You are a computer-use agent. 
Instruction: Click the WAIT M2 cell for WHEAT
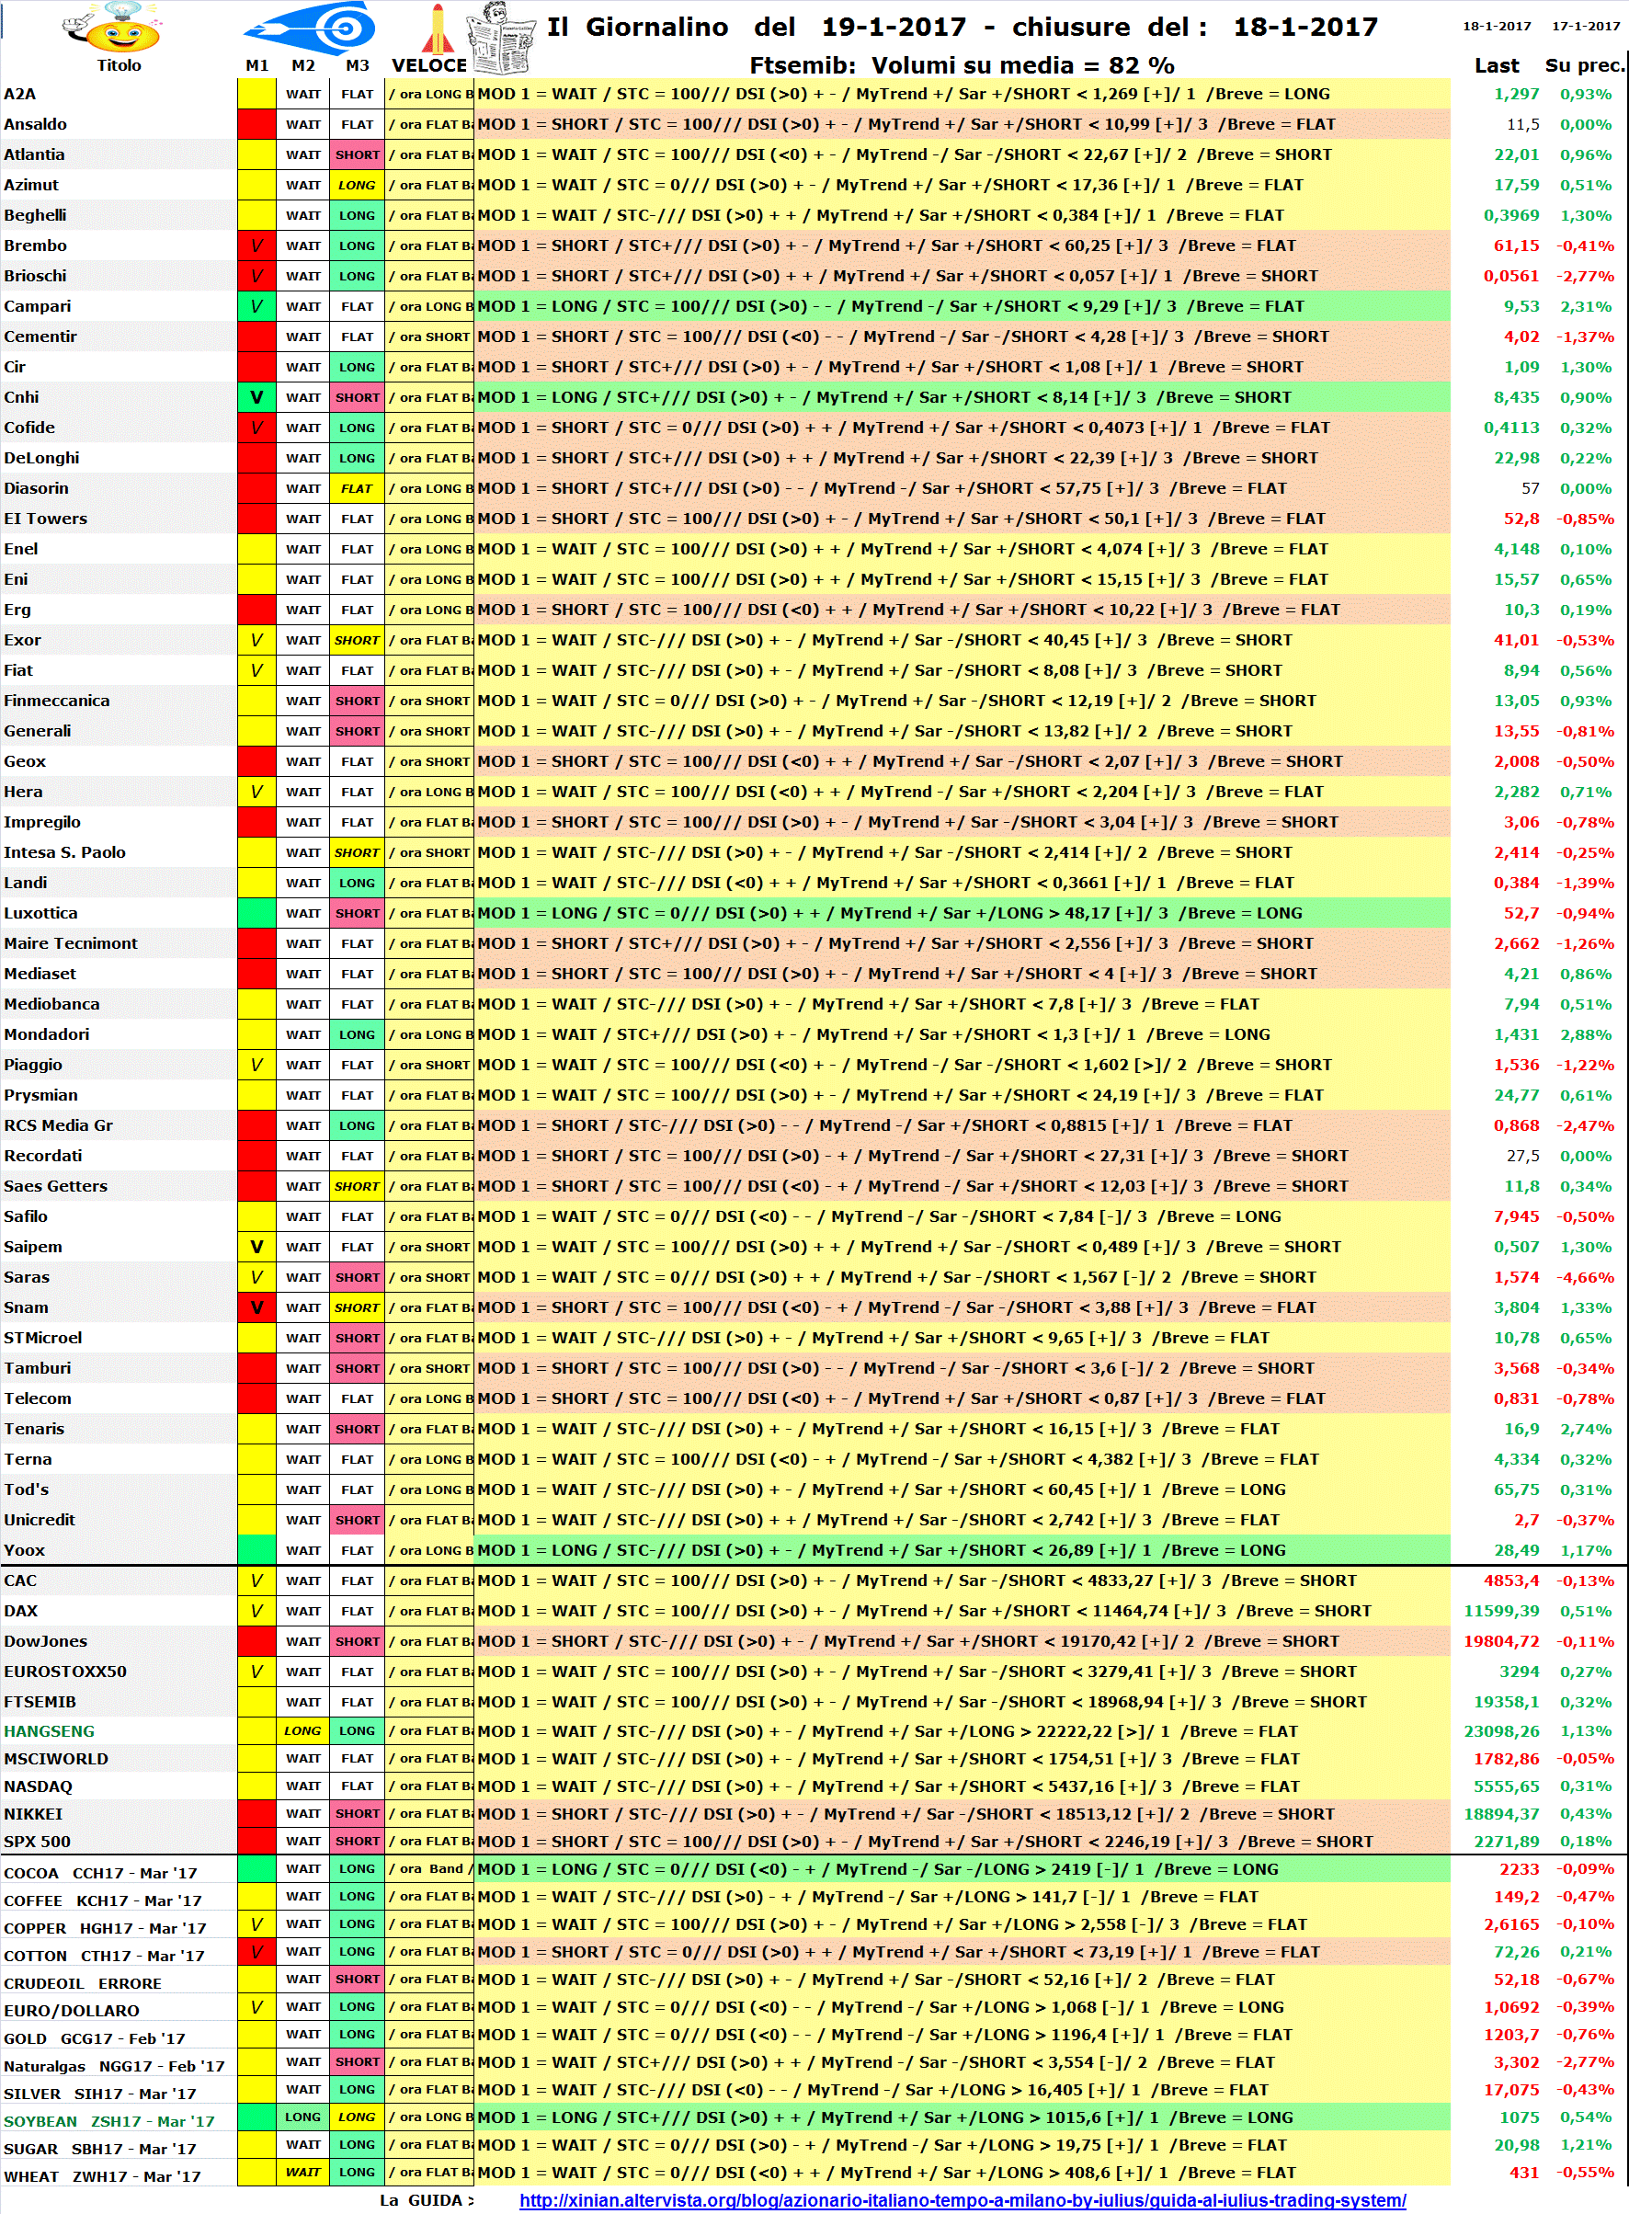[x=302, y=2173]
